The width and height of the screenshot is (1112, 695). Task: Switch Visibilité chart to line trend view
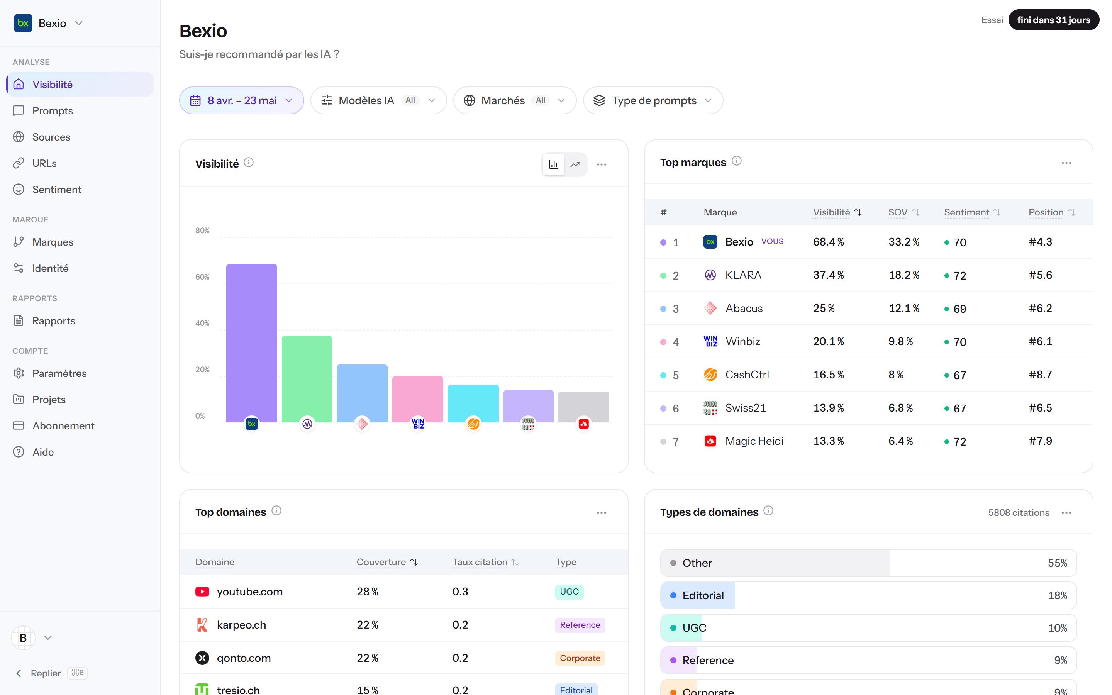[x=575, y=164]
